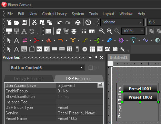Select the red waveform icon
Screen dimensions: 161x124
49,41
